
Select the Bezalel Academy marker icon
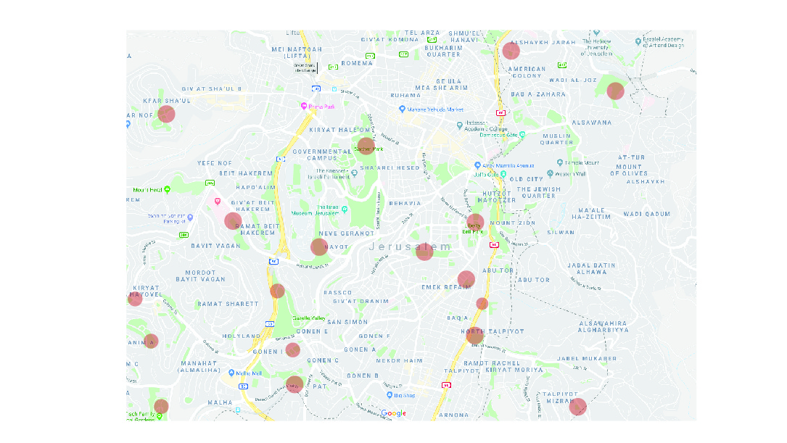tap(638, 41)
